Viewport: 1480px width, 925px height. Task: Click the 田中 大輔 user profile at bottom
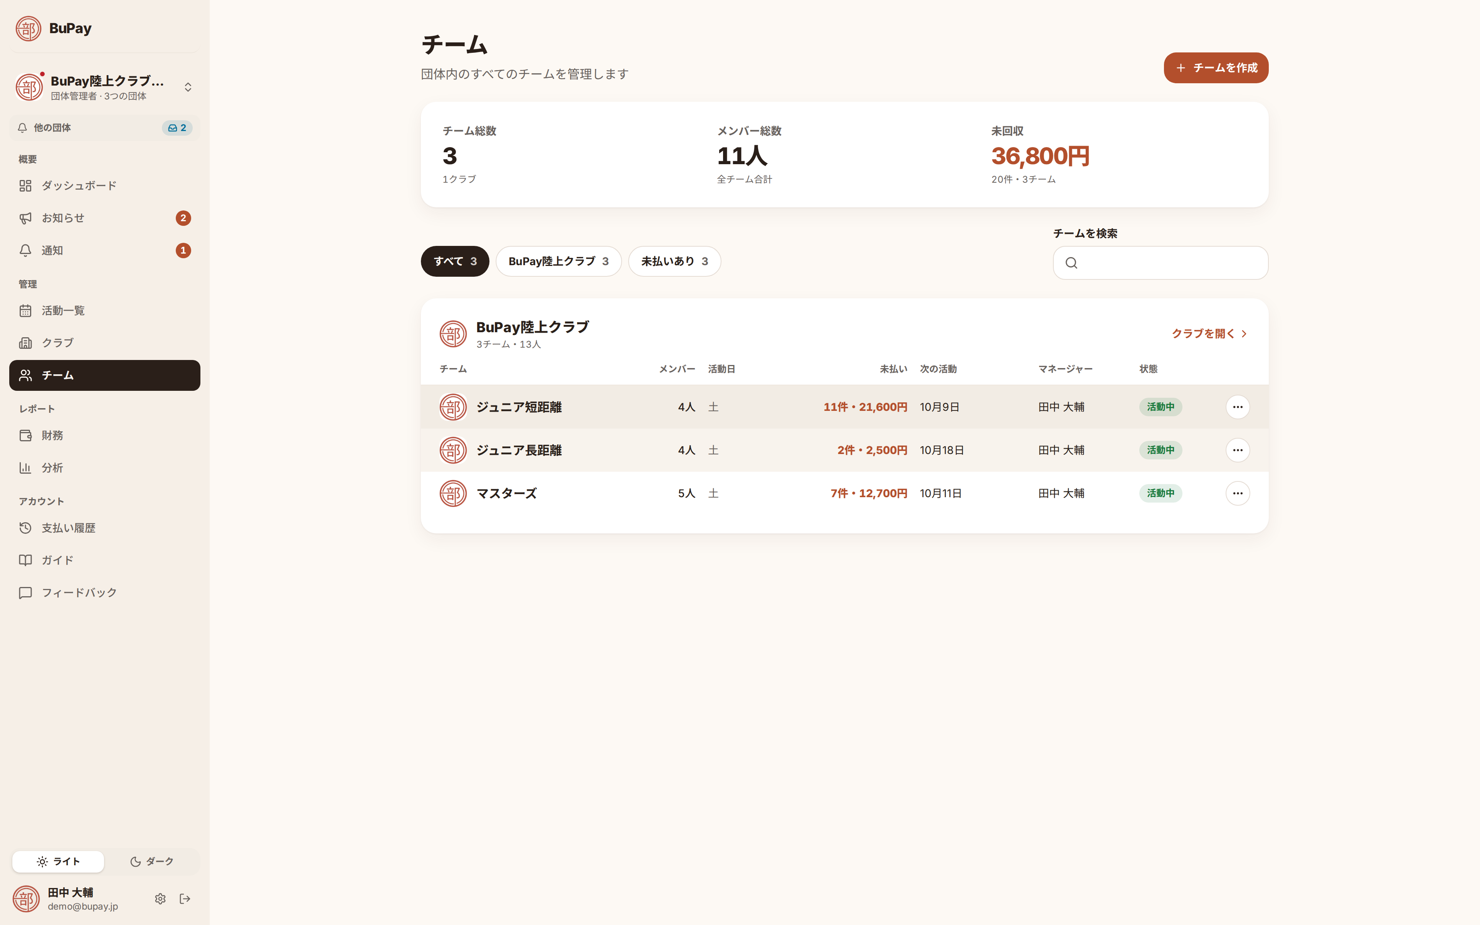click(x=66, y=899)
